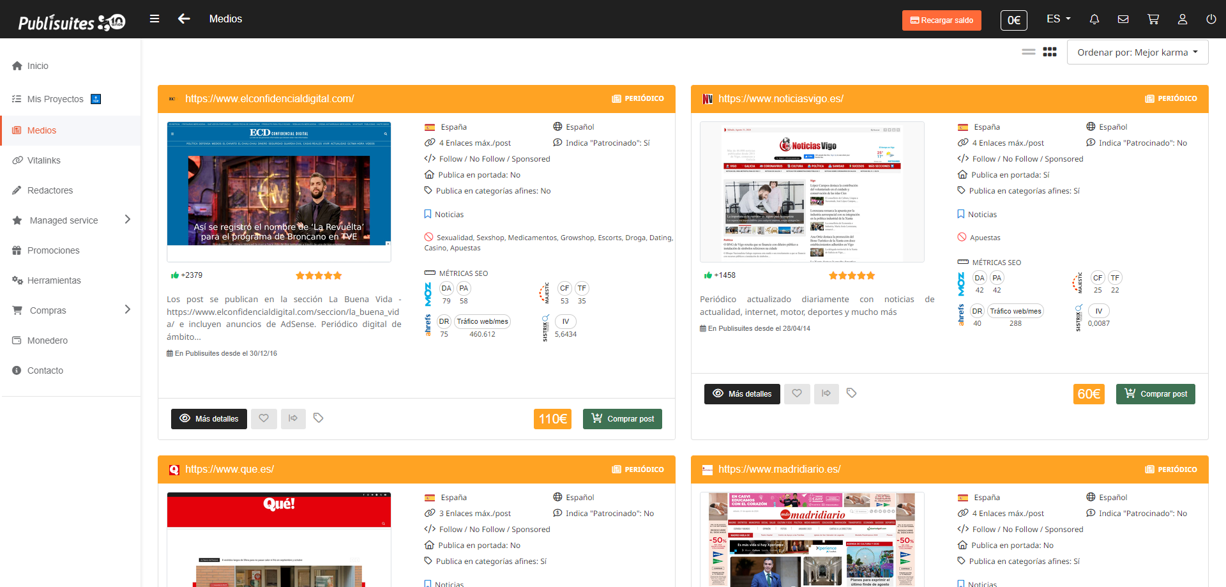Click 'Comprar post' for noticiasvigo.es
Screen dimensions: 1226x587
click(1155, 393)
